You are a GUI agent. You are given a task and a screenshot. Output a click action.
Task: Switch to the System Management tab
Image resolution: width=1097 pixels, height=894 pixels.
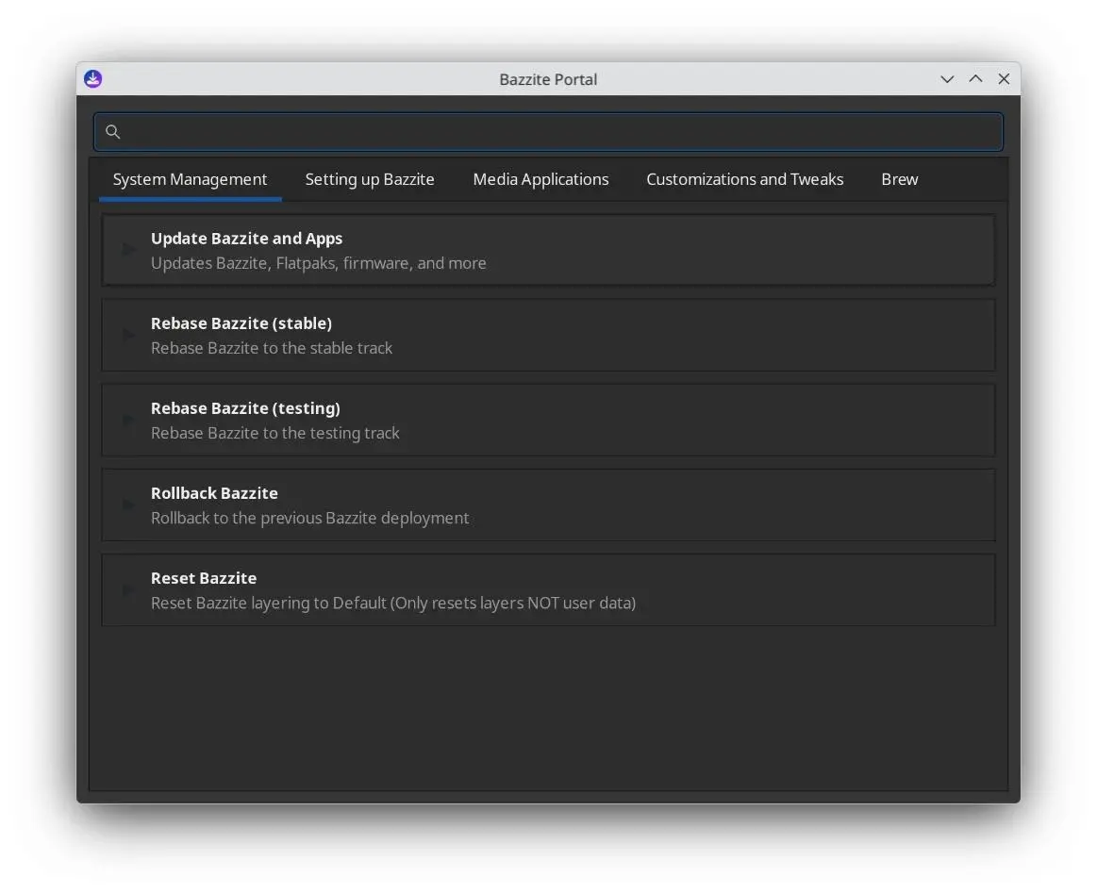[191, 180]
